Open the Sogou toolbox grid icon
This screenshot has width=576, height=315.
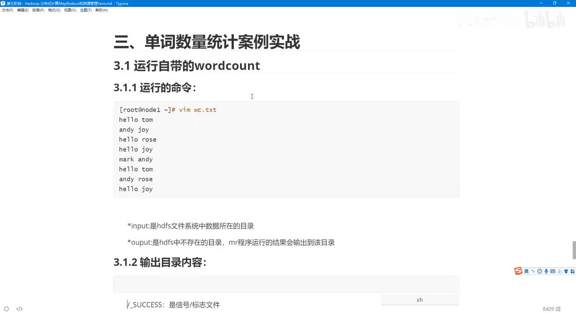pyautogui.click(x=572, y=271)
